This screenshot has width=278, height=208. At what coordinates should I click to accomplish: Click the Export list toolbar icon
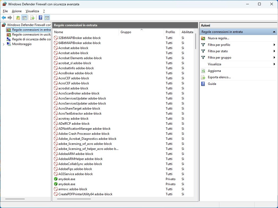[x=32, y=18]
